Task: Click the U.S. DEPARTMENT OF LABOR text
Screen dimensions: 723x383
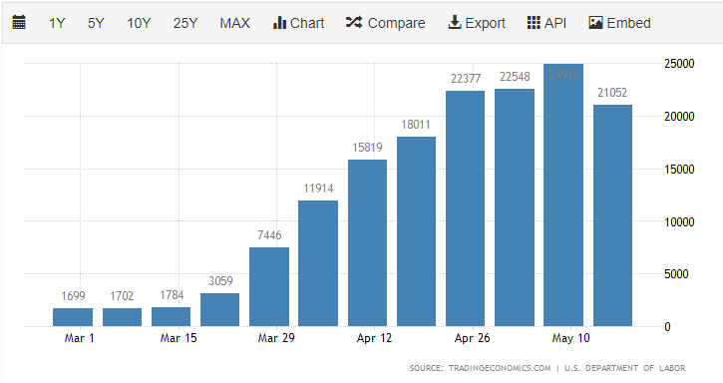Action: [625, 368]
